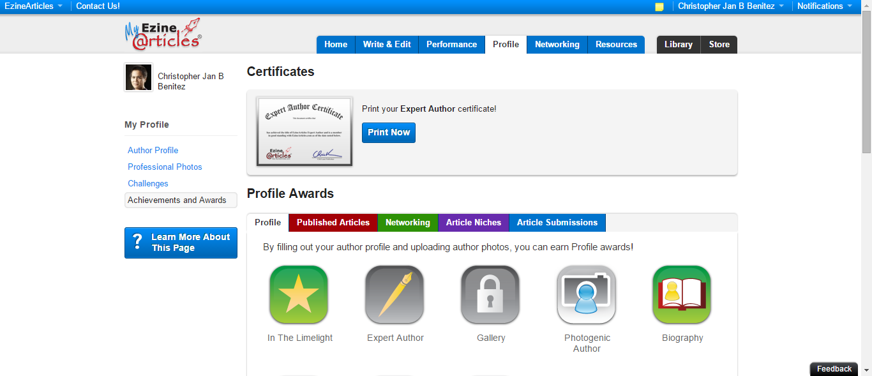Switch to the Article Submissions awards tab

click(557, 222)
